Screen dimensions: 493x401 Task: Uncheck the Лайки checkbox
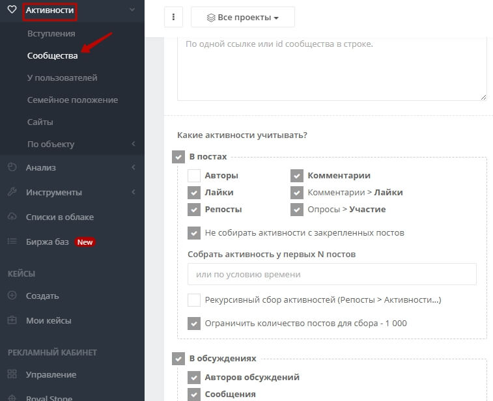[x=194, y=192]
